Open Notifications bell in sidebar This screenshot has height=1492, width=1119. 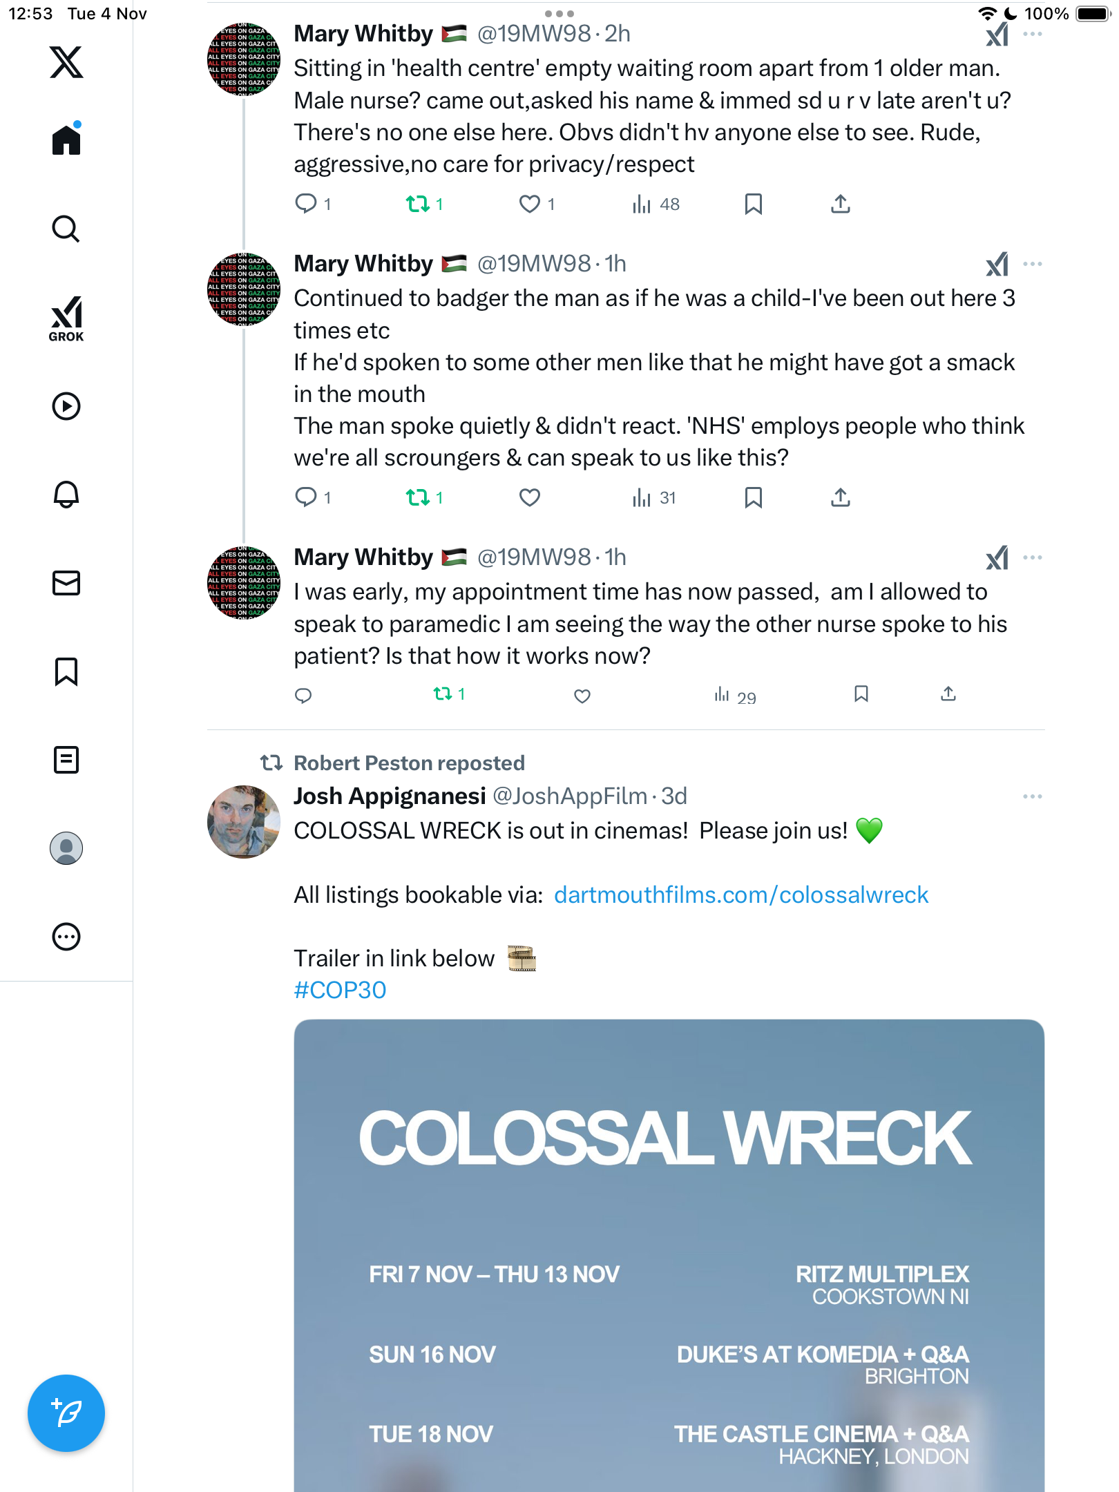pos(66,494)
